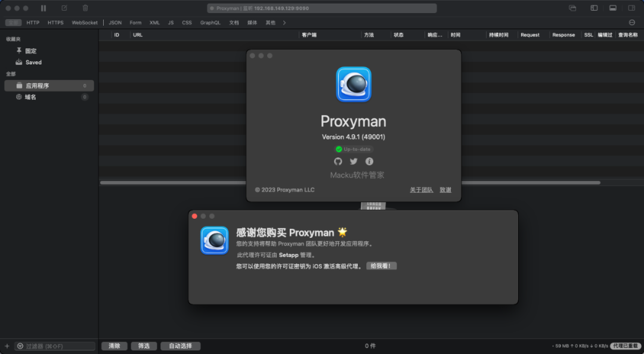Click the trash icon to clear sessions
Image resolution: width=644 pixels, height=354 pixels.
(x=85, y=8)
